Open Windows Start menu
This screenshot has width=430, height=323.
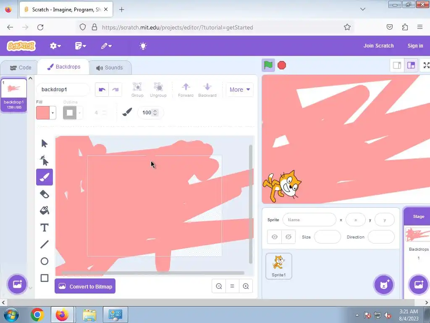click(x=10, y=315)
